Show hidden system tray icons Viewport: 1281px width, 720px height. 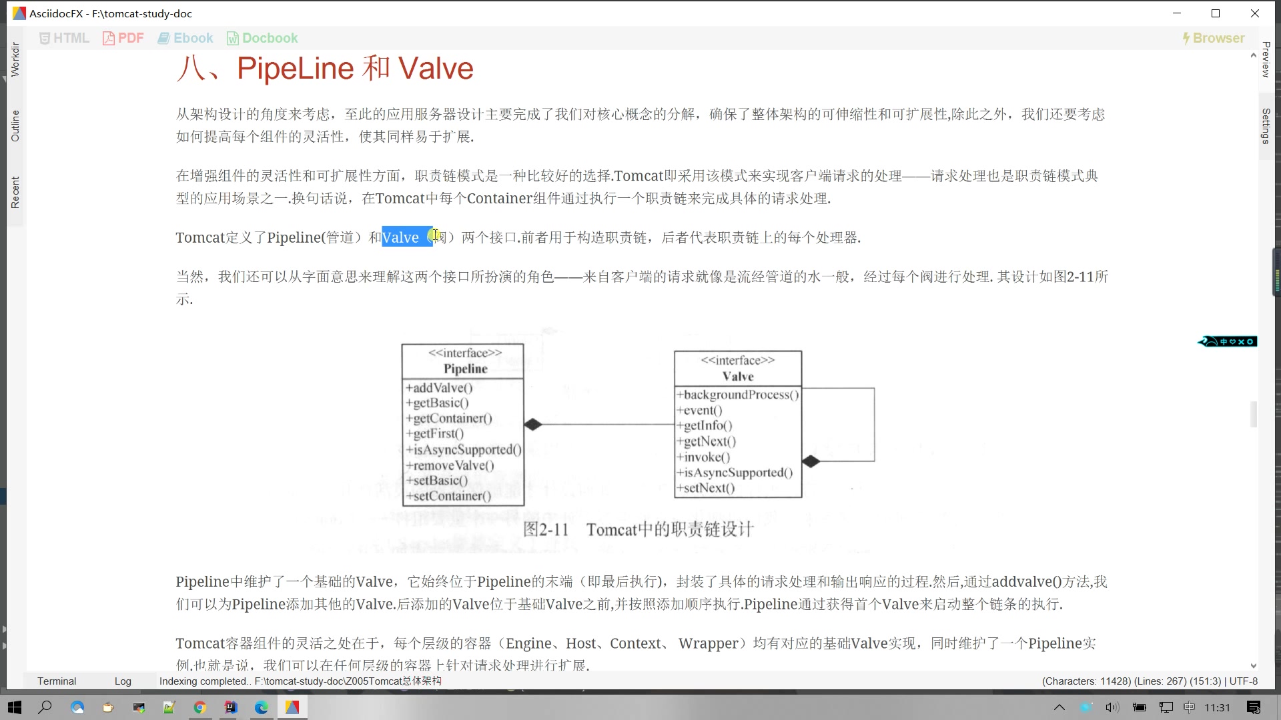pos(1059,707)
